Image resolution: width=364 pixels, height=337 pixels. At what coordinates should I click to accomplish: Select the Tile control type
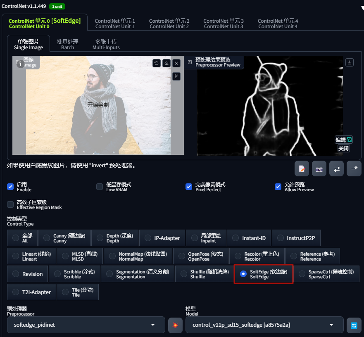tap(78, 292)
